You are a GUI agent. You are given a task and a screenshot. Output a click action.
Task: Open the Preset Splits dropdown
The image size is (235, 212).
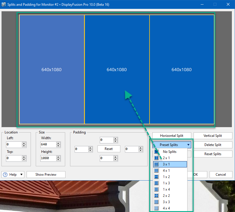[172, 145]
